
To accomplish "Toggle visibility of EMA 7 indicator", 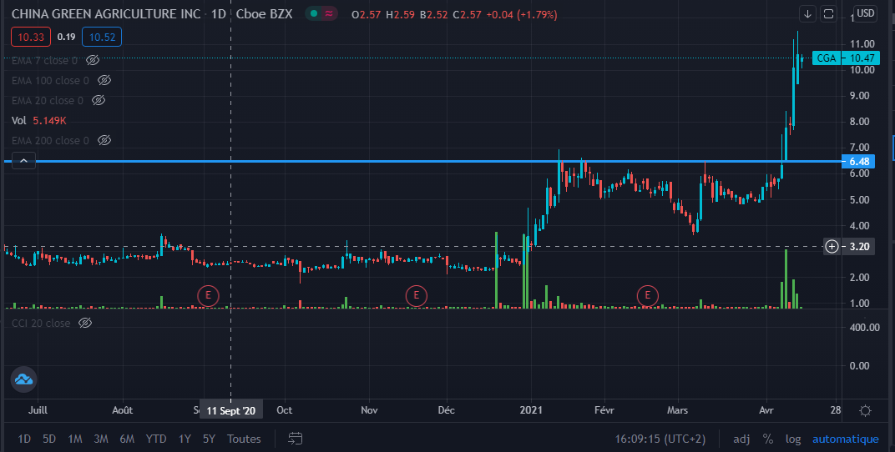I will point(93,60).
